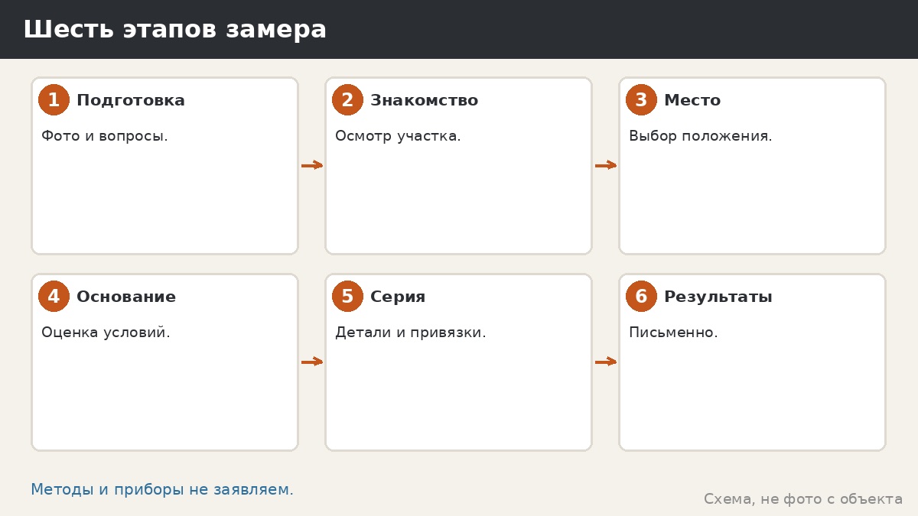Click the arrow from Подготовка to Знакомство
The height and width of the screenshot is (516, 918).
point(312,165)
